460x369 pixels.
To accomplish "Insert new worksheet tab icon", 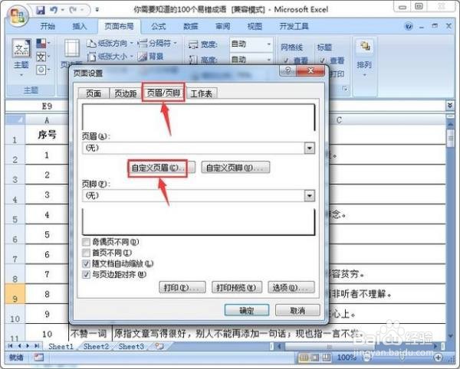I will click(x=159, y=347).
